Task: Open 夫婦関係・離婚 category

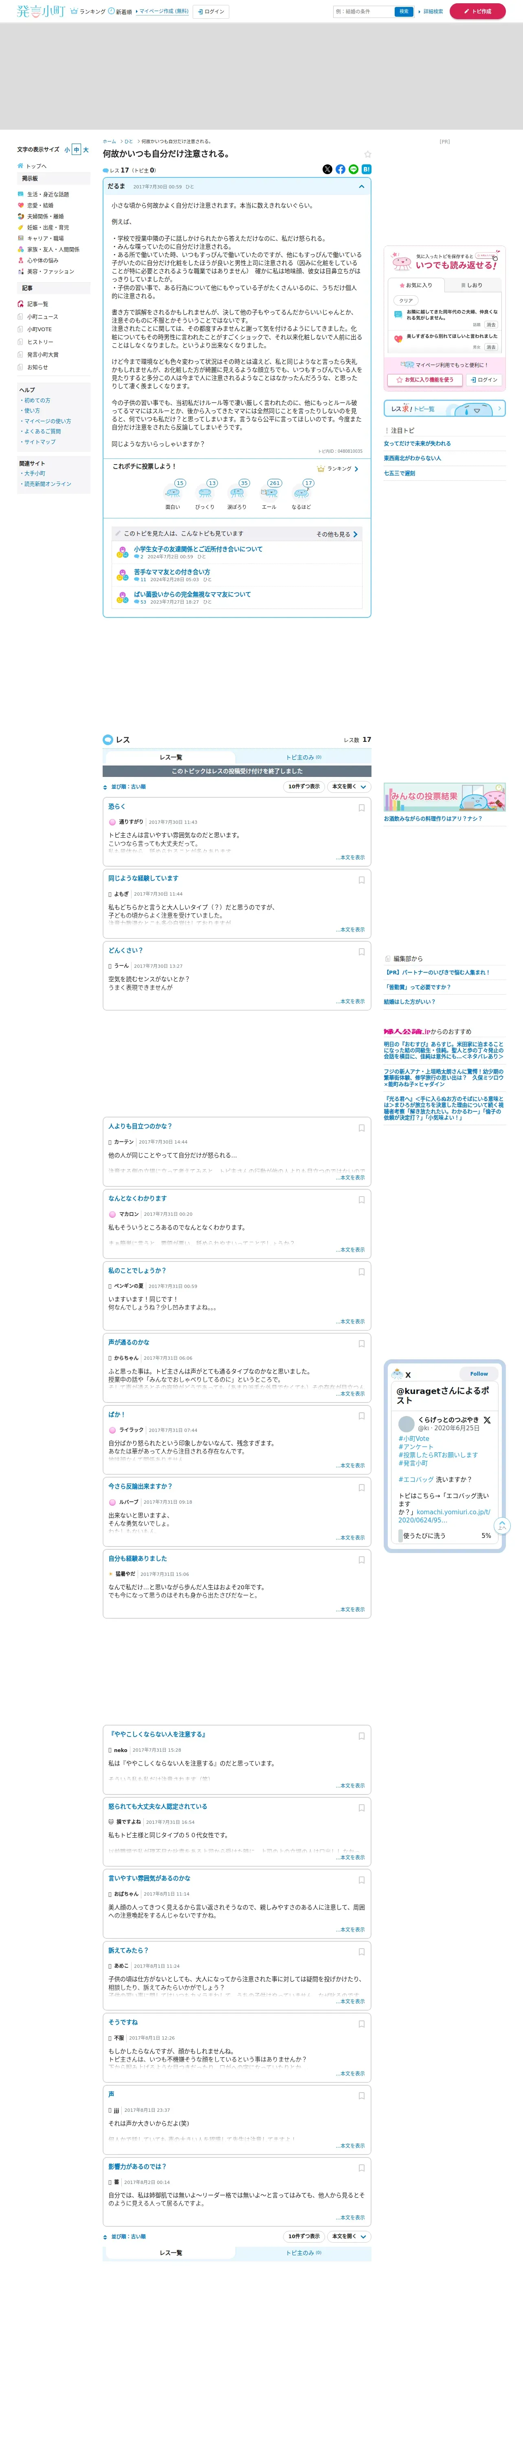Action: coord(41,217)
